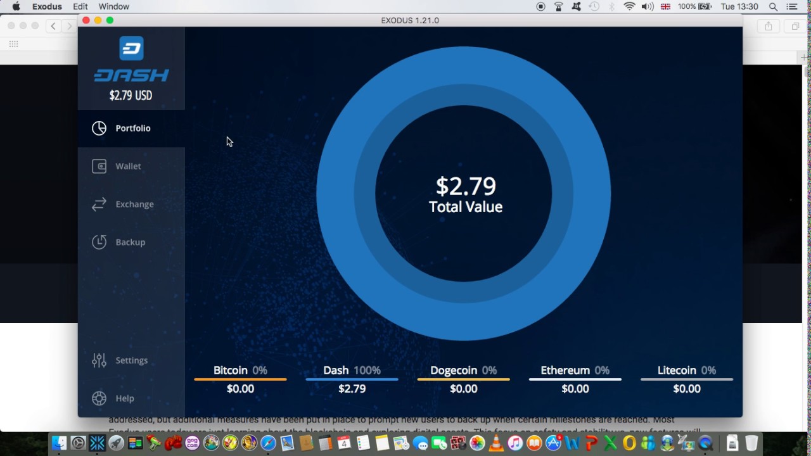The height and width of the screenshot is (456, 811).
Task: Click the $2.79 Total Value center text
Action: pyautogui.click(x=466, y=194)
